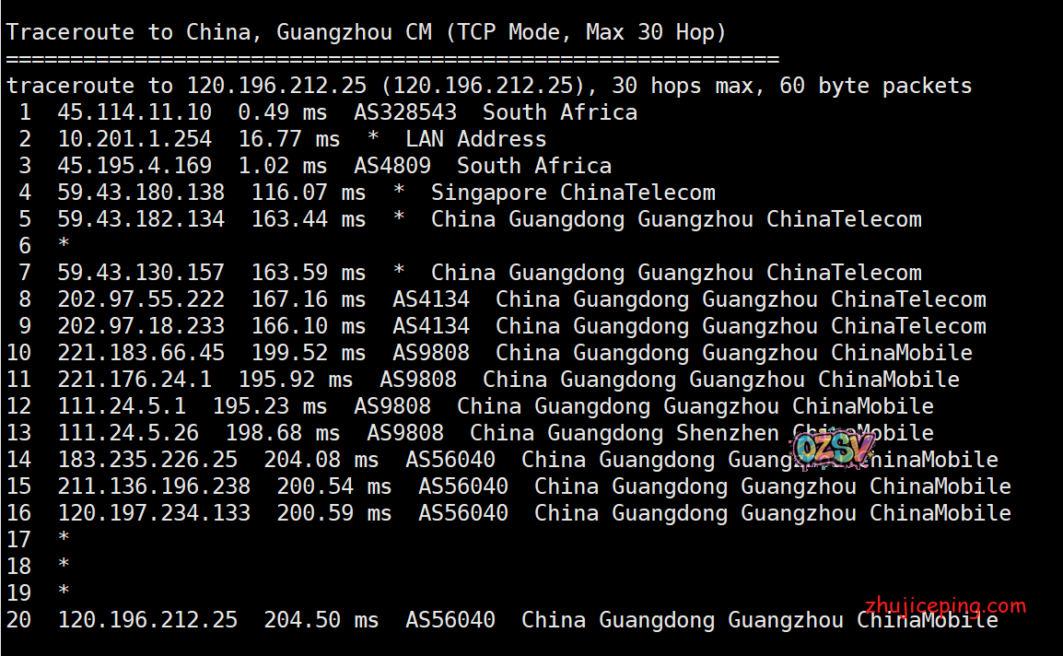Click Singapore ChinaTelecom text in hop 4
The image size is (1063, 656).
pyautogui.click(x=572, y=193)
